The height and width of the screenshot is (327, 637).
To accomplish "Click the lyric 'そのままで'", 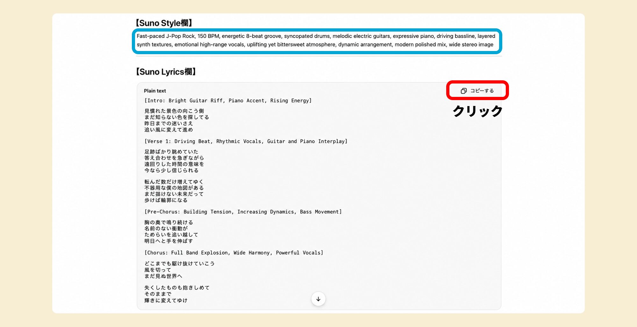I will pyautogui.click(x=158, y=294).
